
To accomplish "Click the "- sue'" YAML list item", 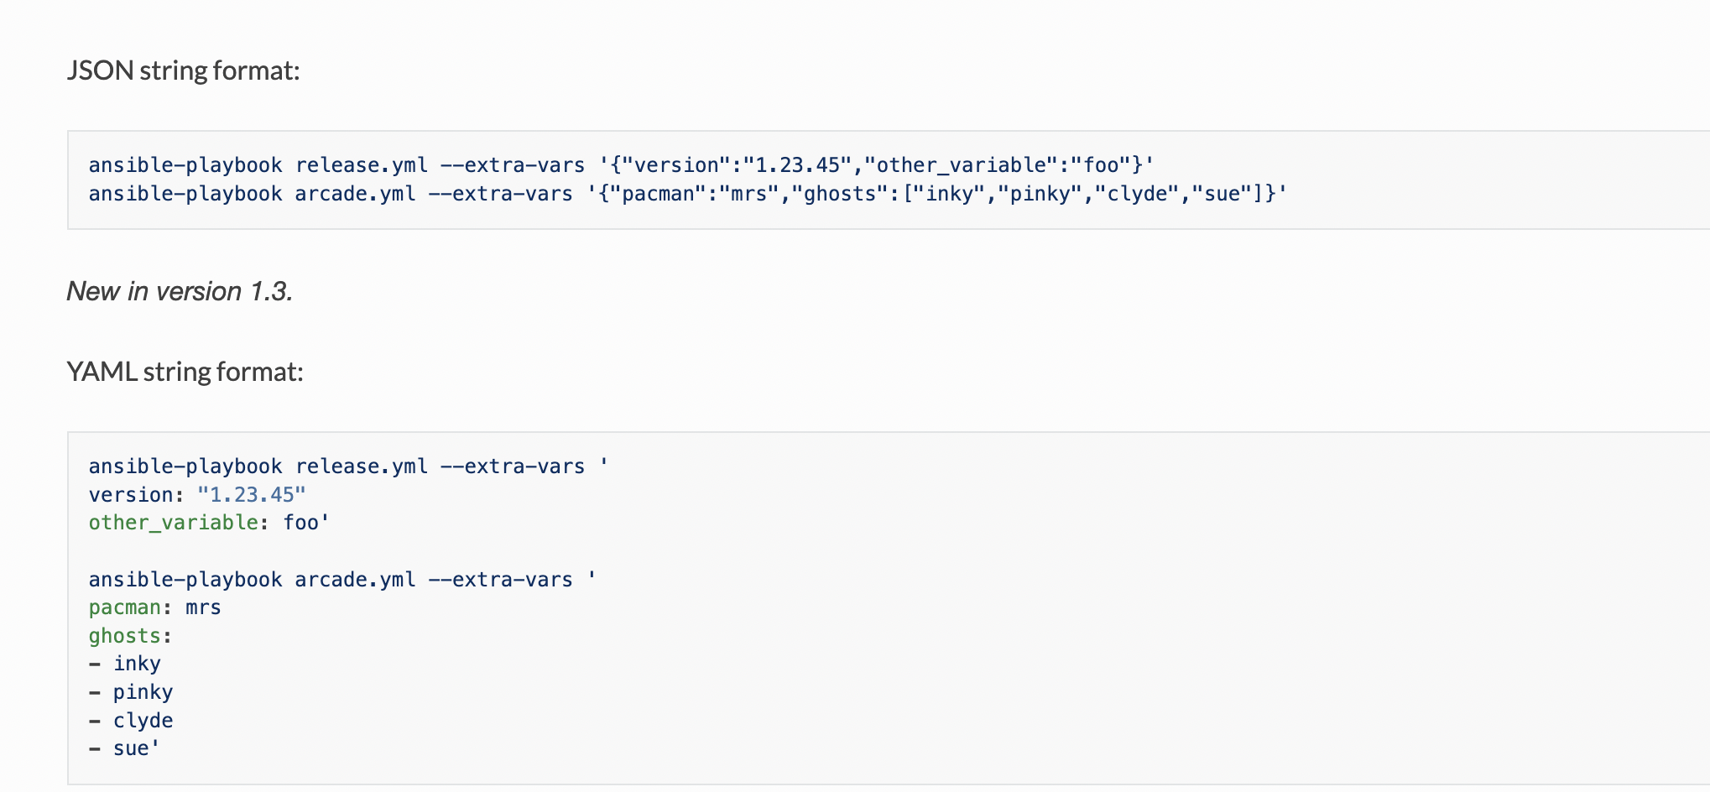I will 126,748.
